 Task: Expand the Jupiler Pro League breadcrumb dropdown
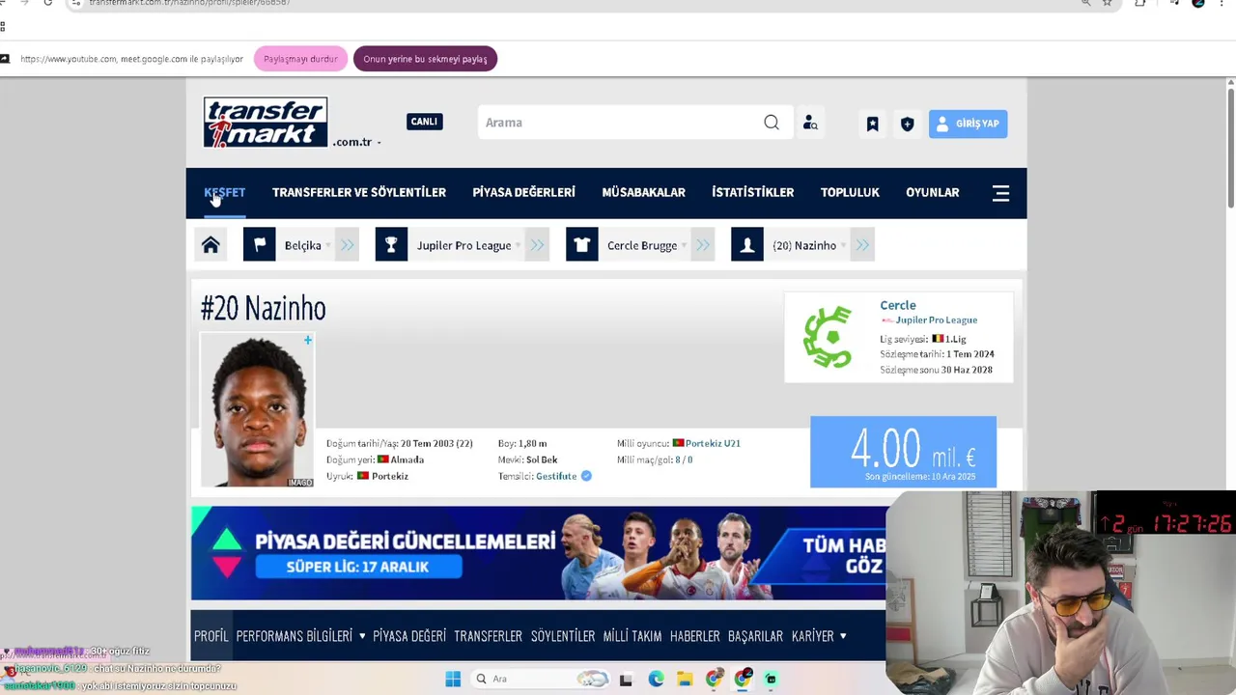point(519,245)
